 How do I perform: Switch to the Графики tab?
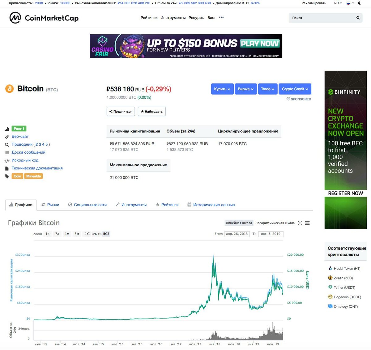coord(21,205)
